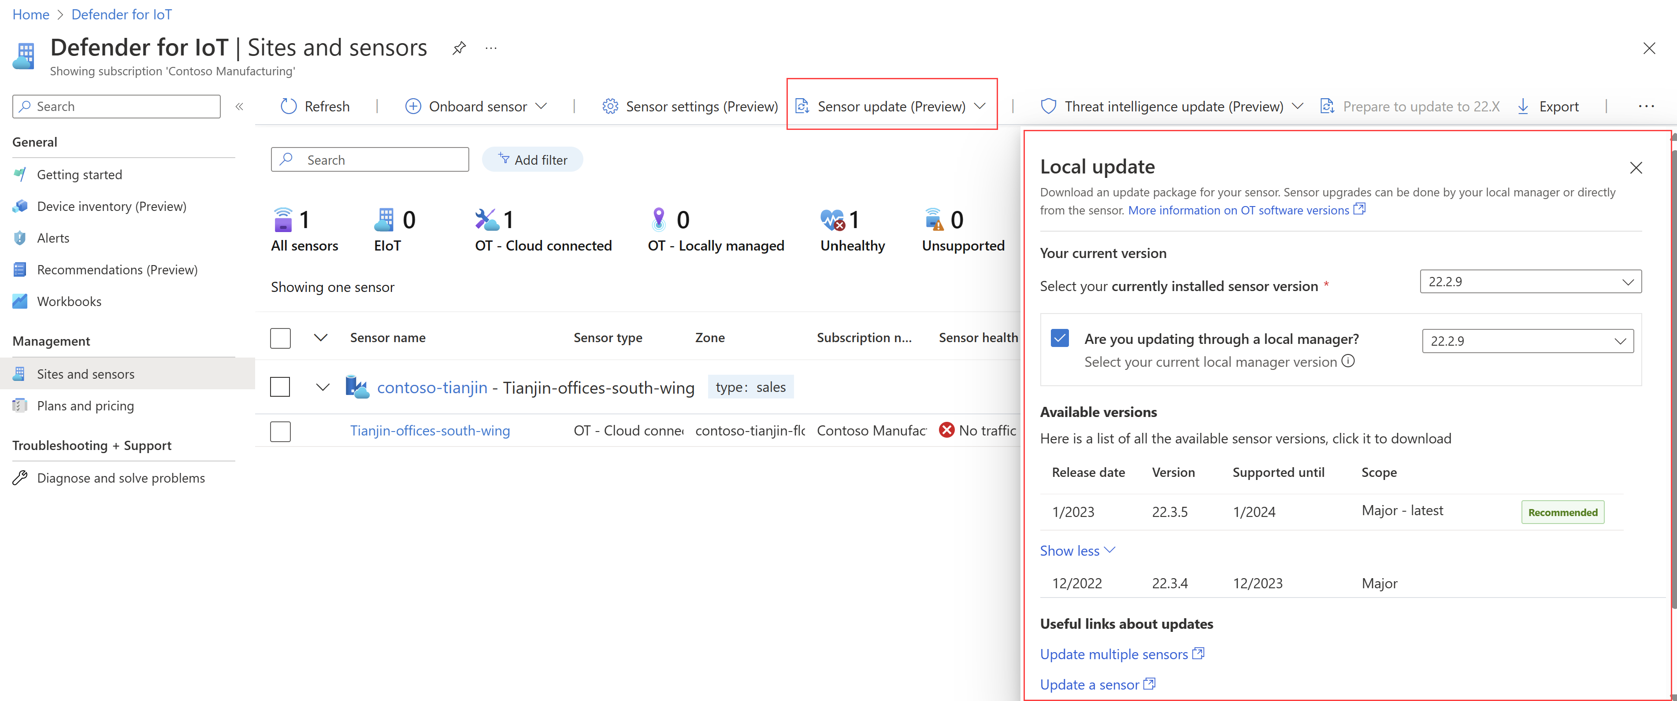Close the Local update panel
Screen dimensions: 1677x701
tap(1635, 168)
